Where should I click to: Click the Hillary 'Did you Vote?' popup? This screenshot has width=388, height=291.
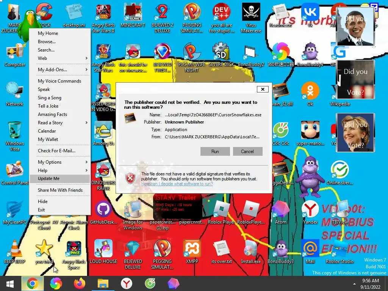click(355, 132)
